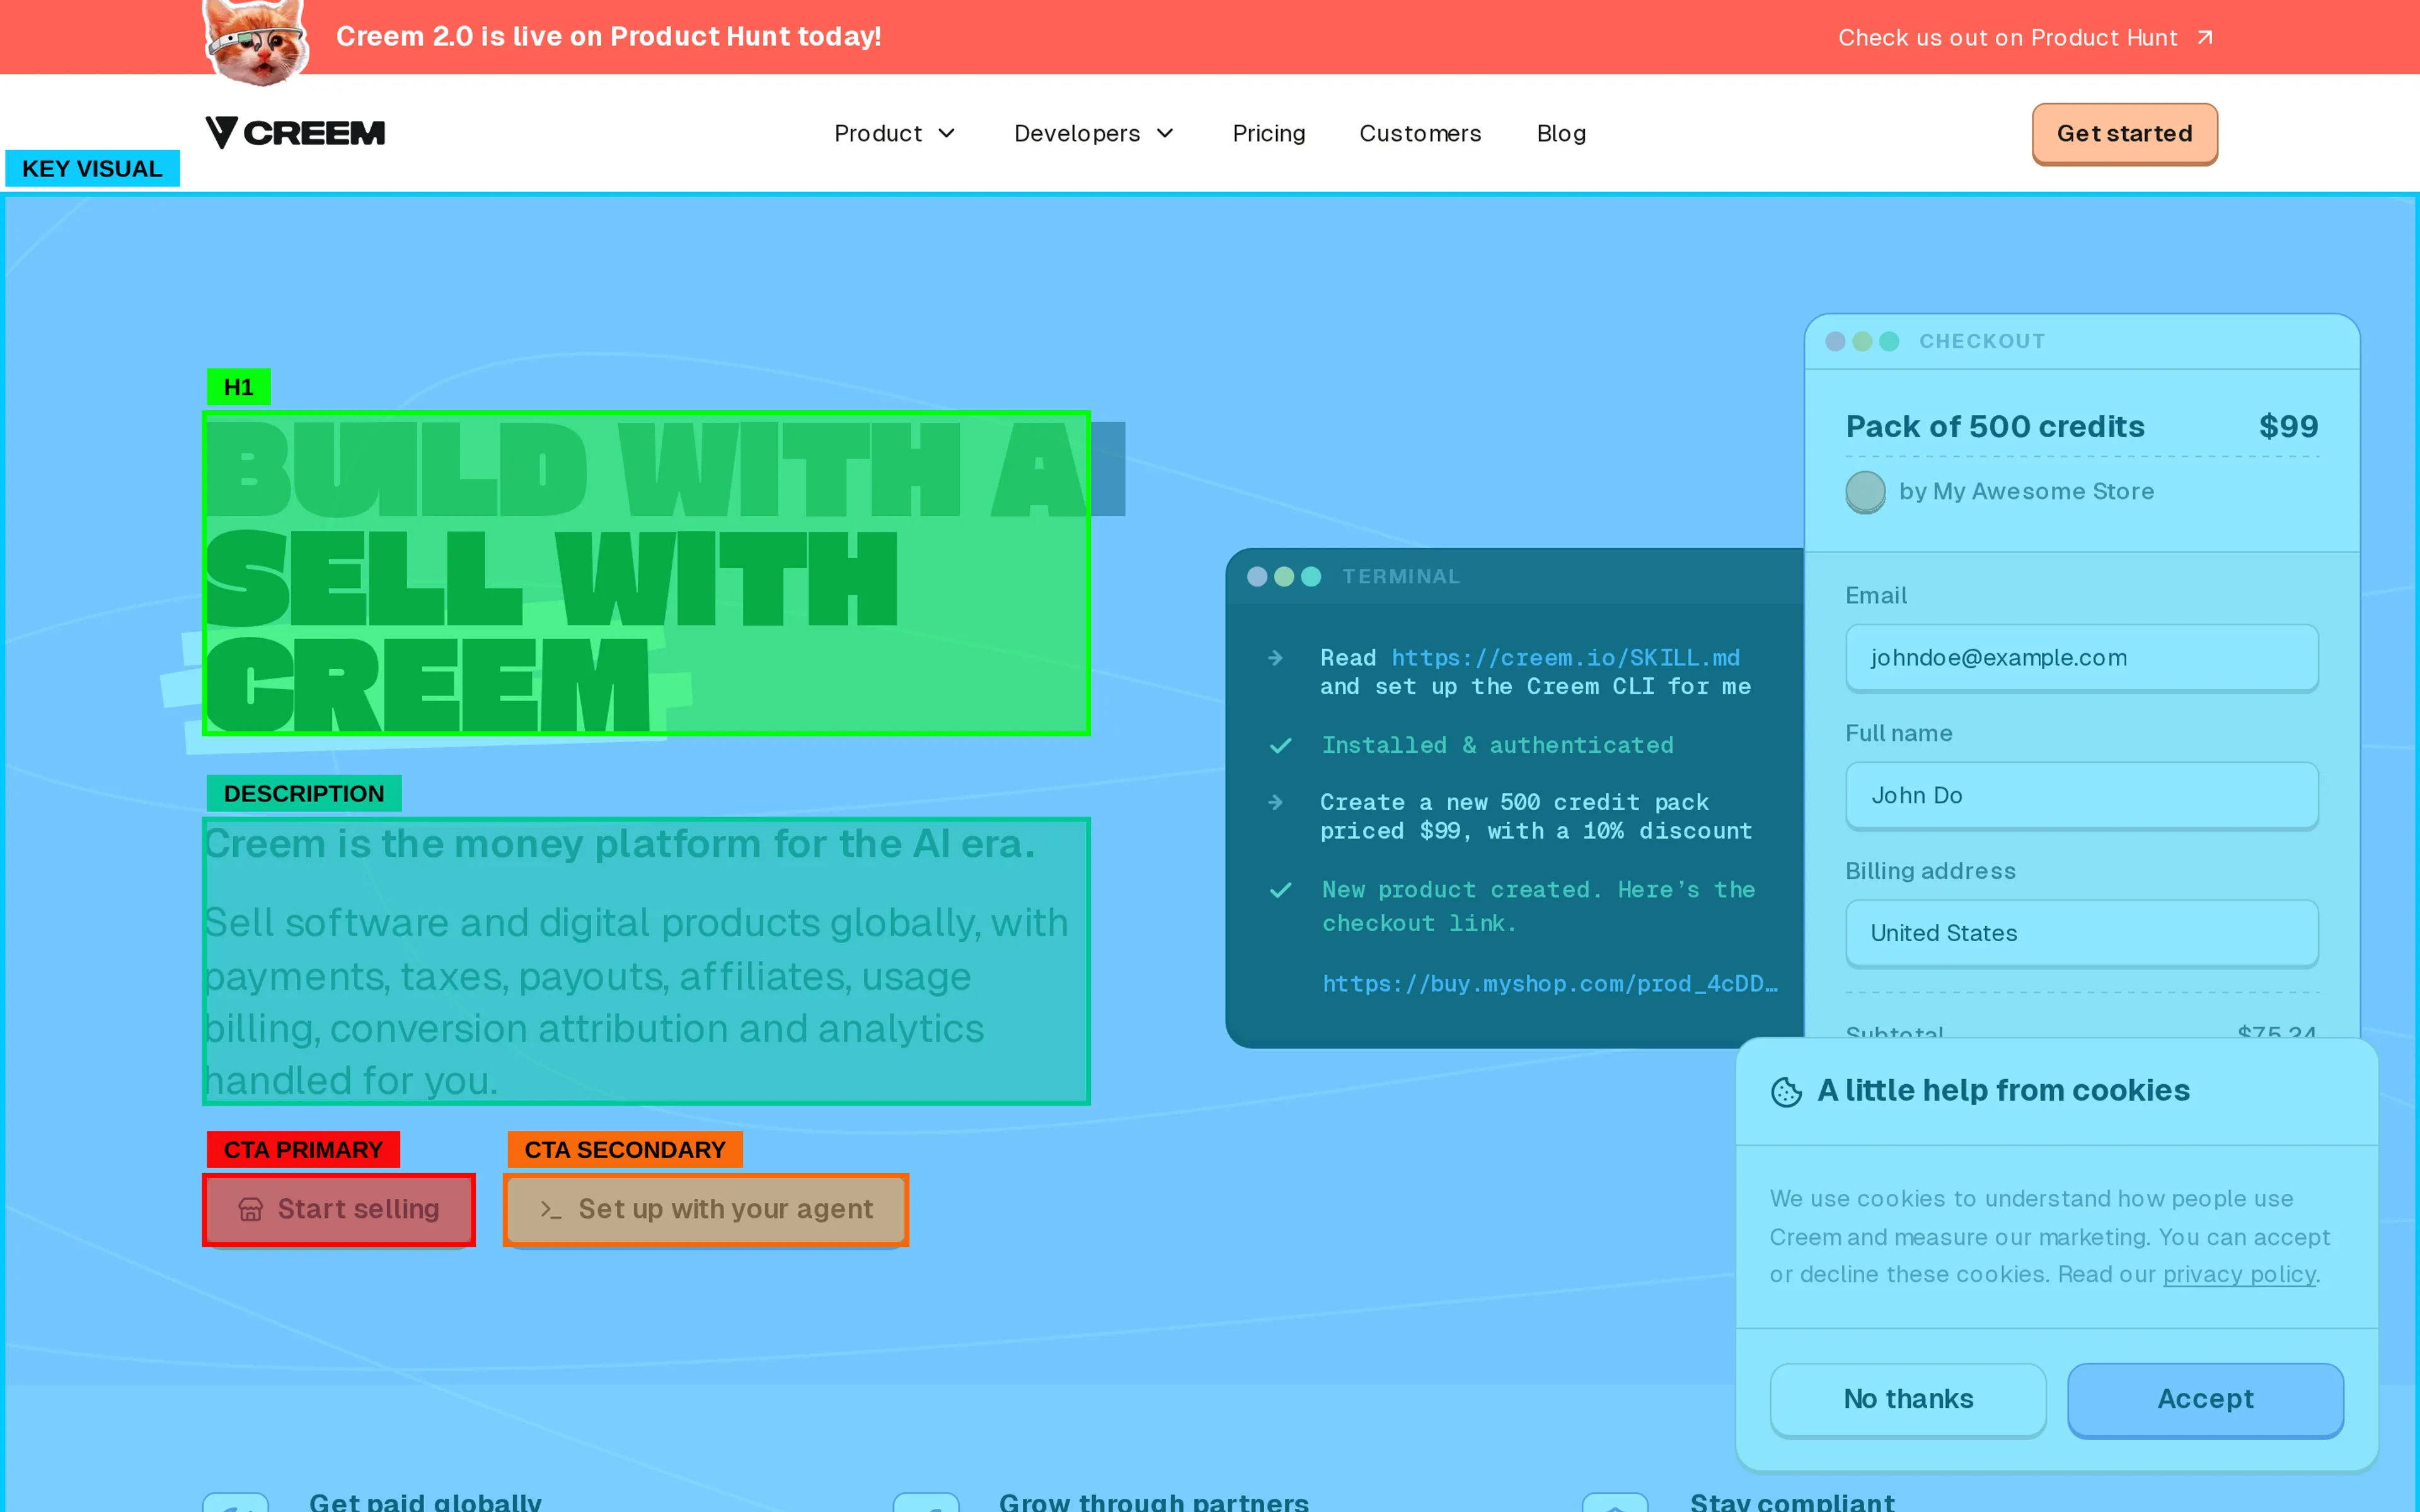Expand the Product dropdown chevron

point(946,133)
